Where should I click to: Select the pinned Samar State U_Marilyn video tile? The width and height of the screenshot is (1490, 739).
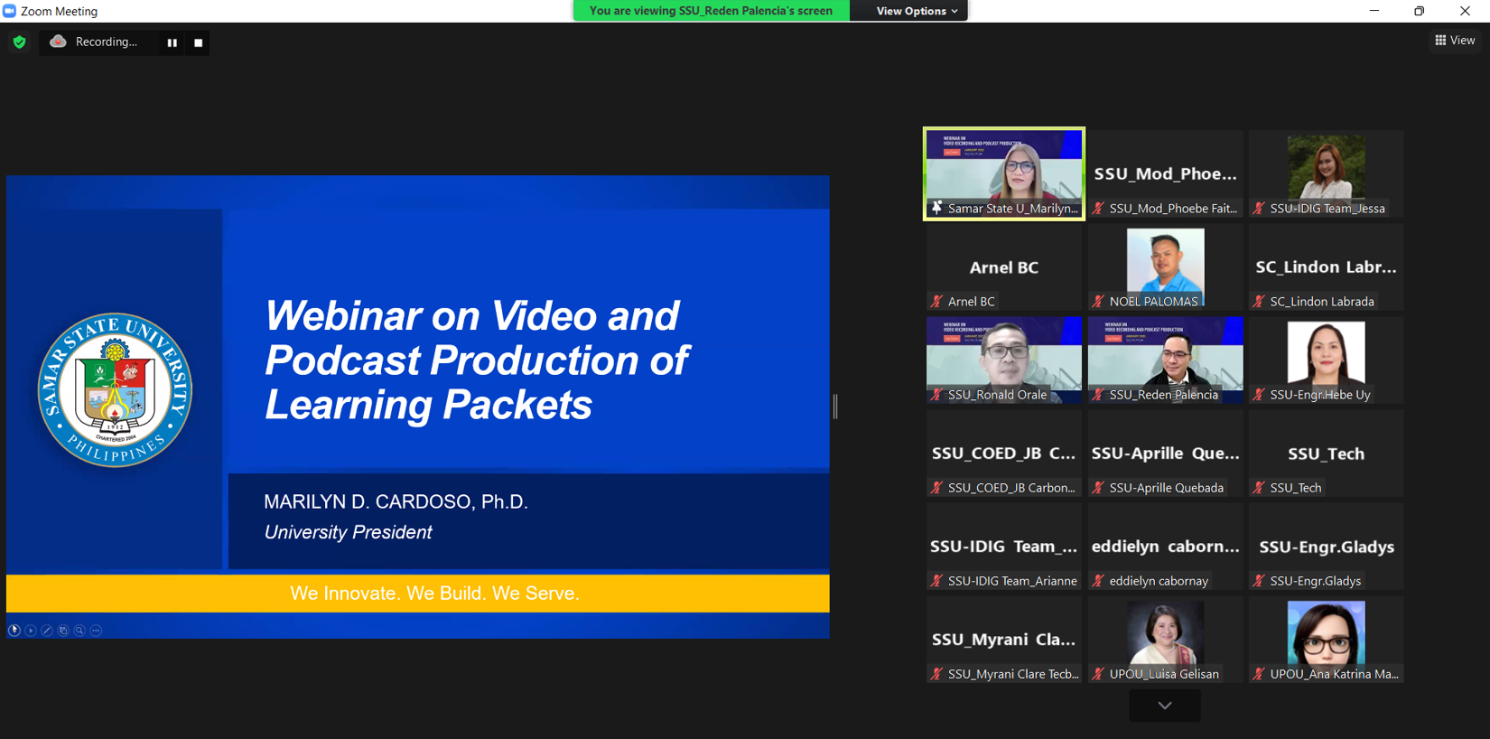[x=1003, y=172]
